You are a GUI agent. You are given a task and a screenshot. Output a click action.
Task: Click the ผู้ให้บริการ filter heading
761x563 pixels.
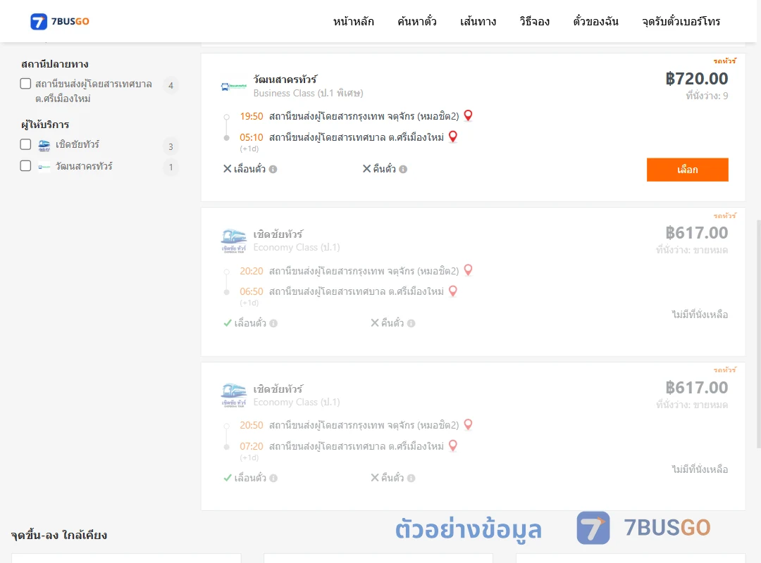(x=45, y=125)
